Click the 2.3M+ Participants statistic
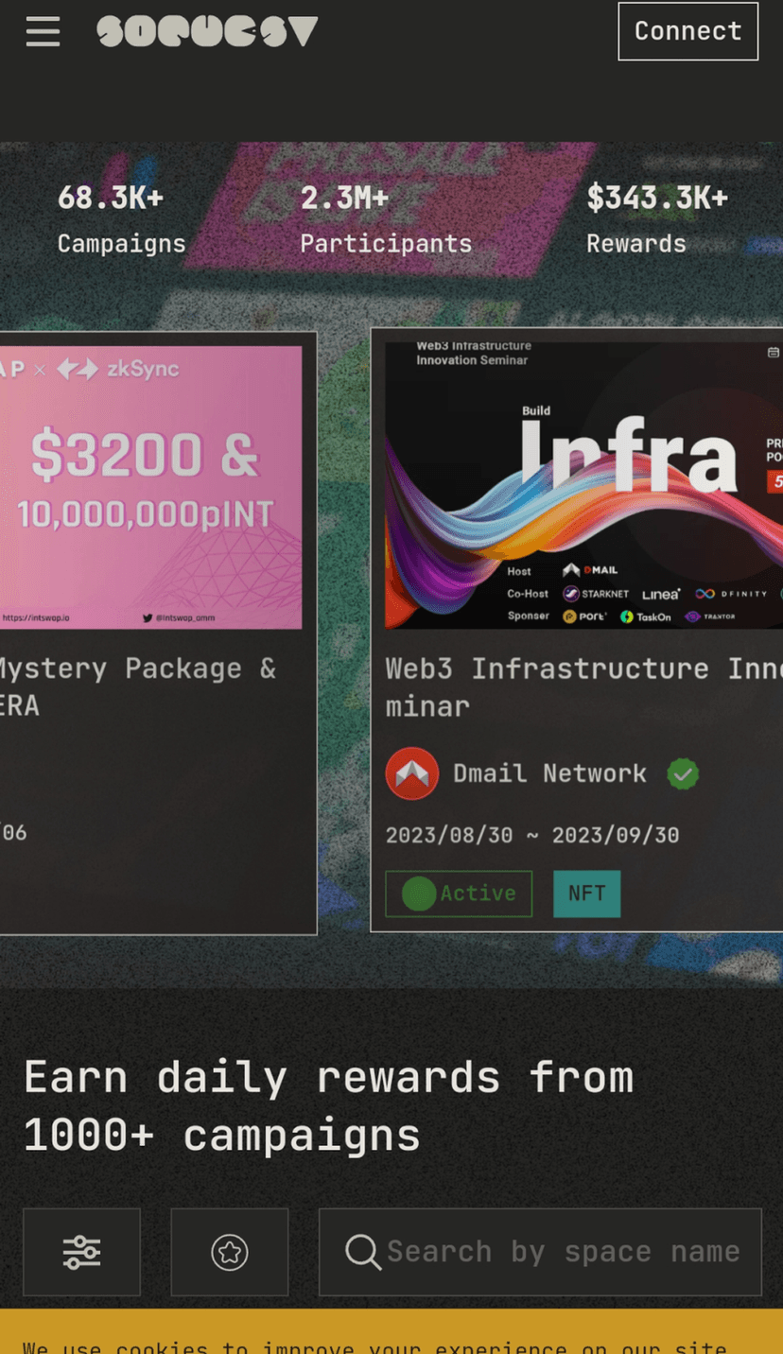 (x=386, y=219)
